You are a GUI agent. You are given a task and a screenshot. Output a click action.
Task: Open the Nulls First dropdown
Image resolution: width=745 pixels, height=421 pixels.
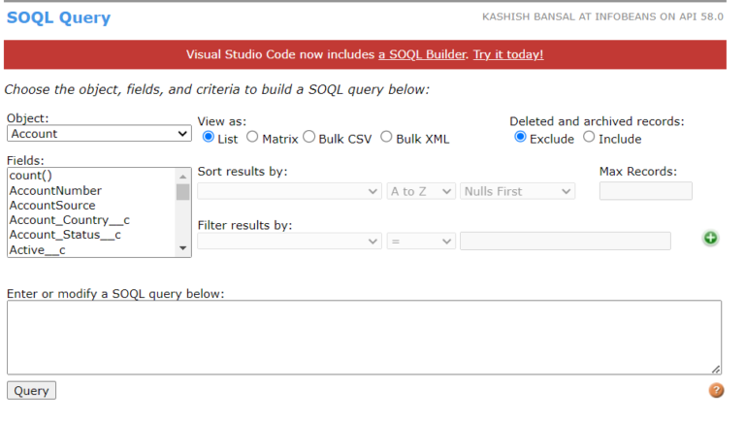[517, 191]
